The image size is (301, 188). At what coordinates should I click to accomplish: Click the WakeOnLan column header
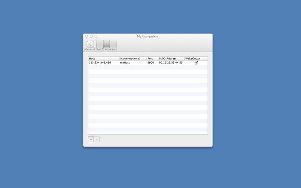coord(196,59)
